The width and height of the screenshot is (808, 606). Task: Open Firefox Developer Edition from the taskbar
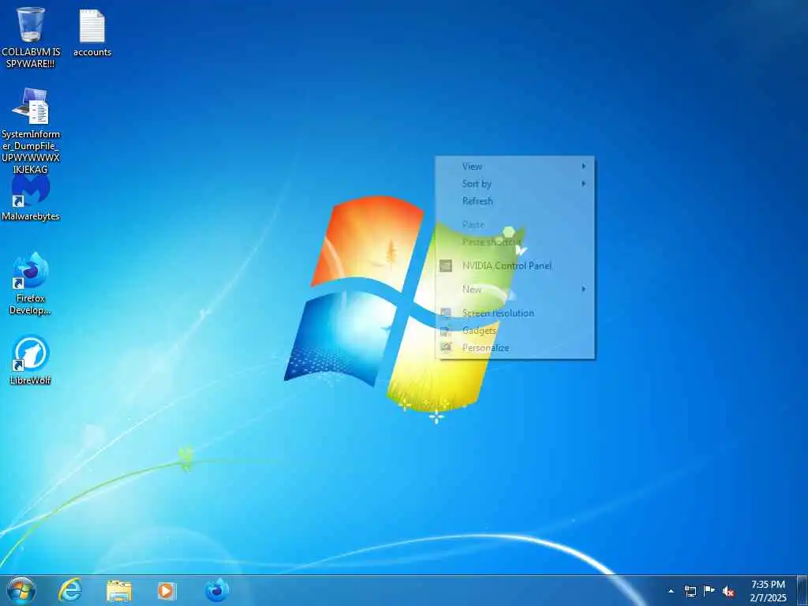(217, 590)
